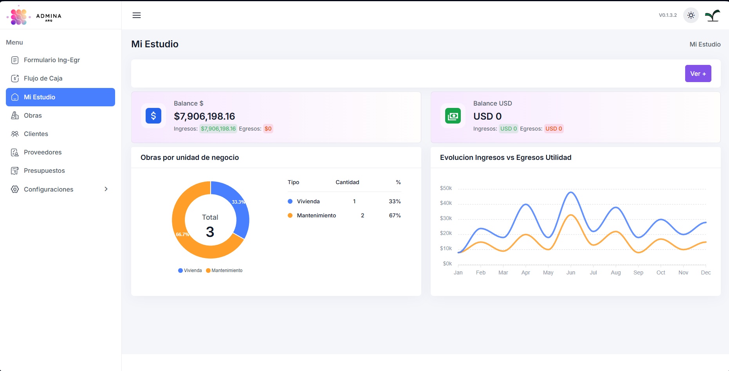Screen dimensions: 729x371
Task: Select Flujo de Caja from the sidebar menu
Action: pos(43,78)
